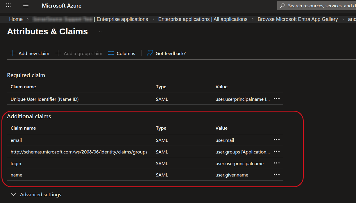Viewport: 356px width, 203px height.
Task: Click the Add a group claim label
Action: pyautogui.click(x=83, y=54)
